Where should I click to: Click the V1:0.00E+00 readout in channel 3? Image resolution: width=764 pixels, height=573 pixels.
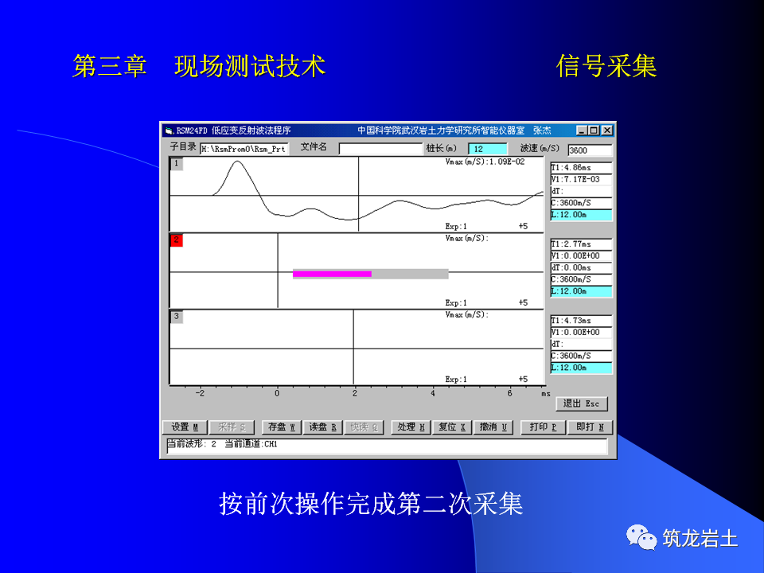coord(581,333)
